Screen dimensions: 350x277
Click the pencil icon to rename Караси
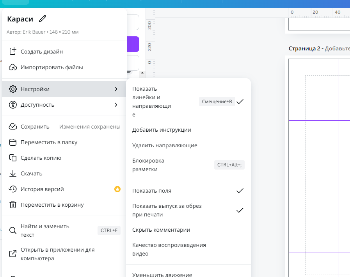pos(43,19)
